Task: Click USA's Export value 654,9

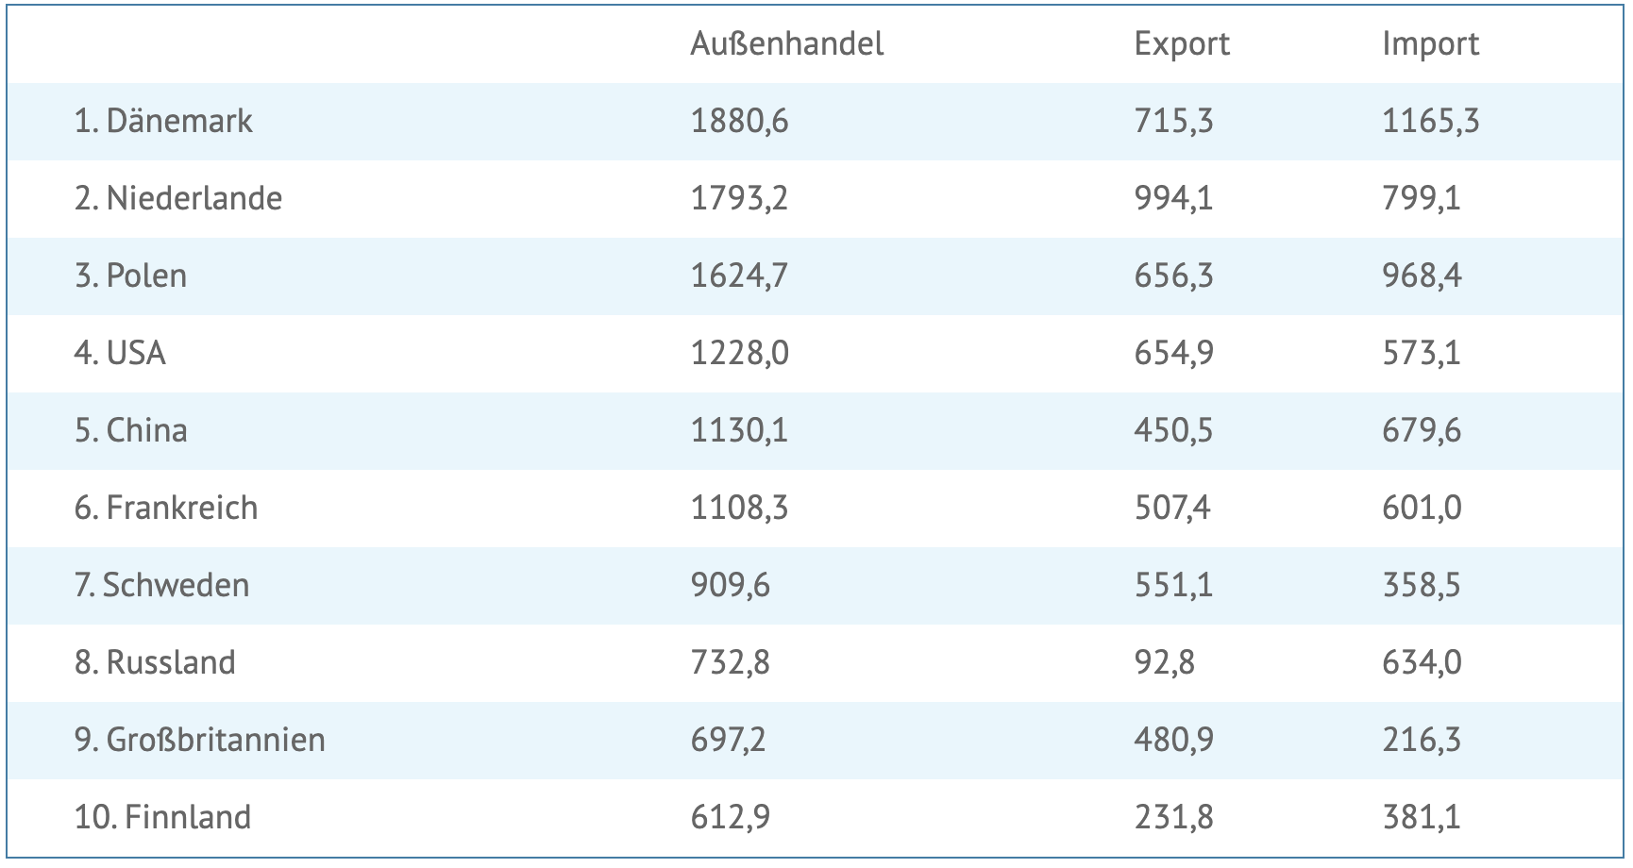Action: (1173, 353)
